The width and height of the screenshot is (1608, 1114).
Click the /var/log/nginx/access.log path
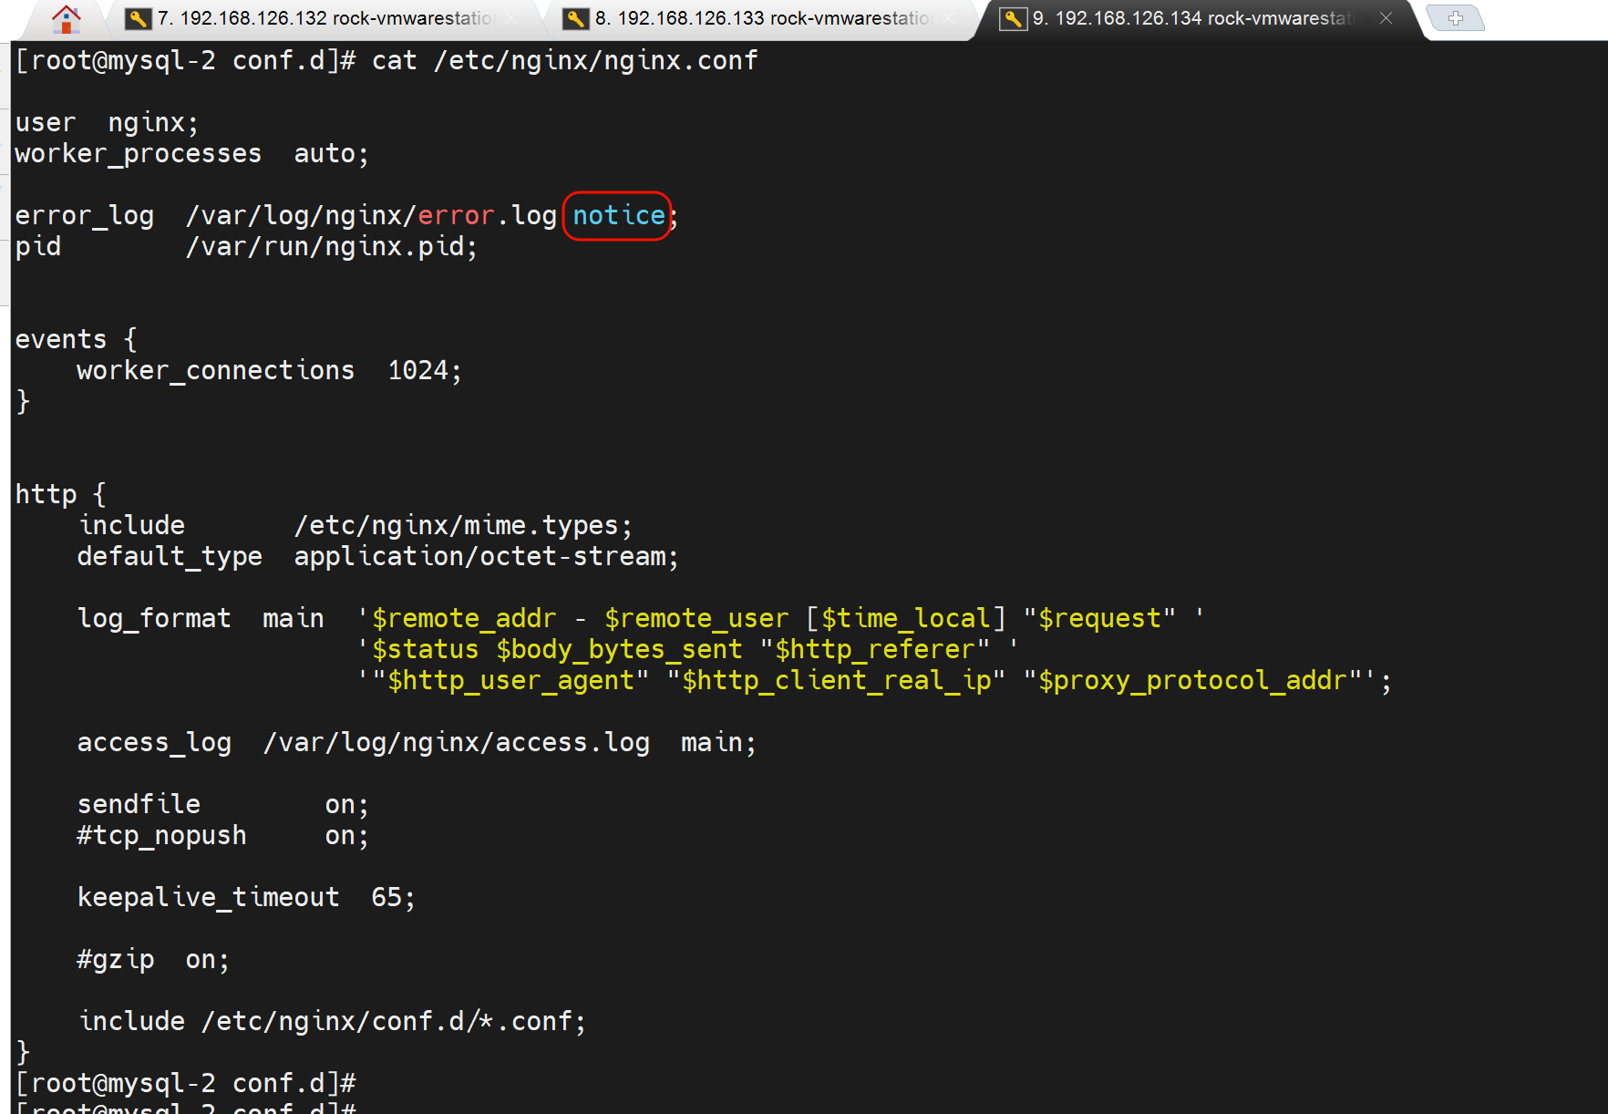pos(456,743)
